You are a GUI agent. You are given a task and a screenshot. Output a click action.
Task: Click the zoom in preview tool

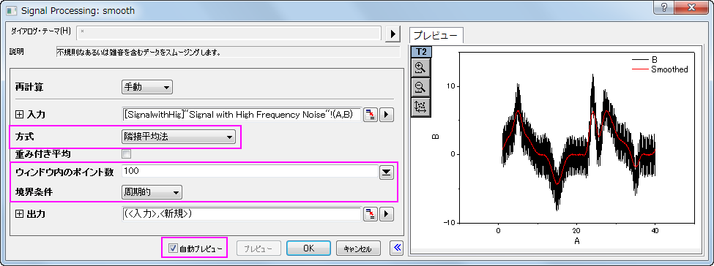click(x=420, y=68)
